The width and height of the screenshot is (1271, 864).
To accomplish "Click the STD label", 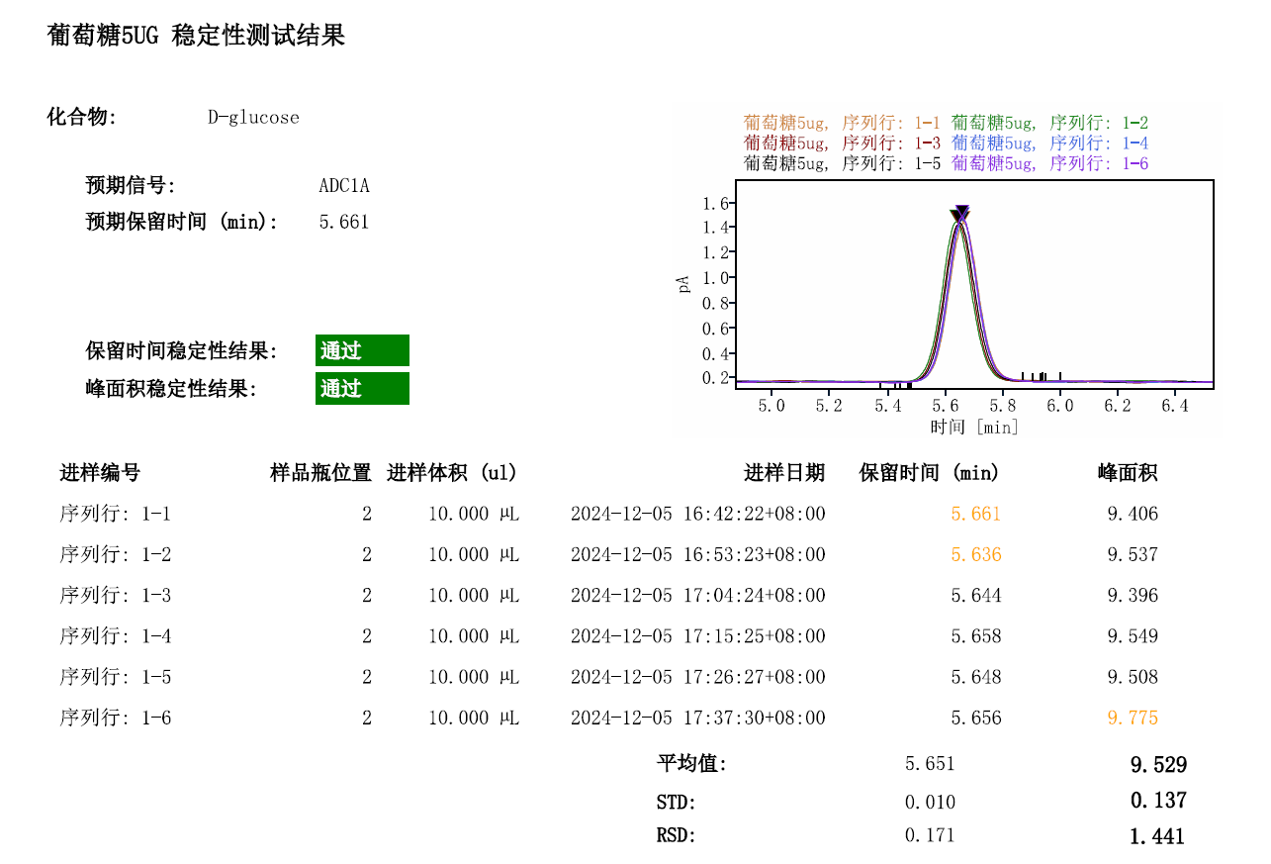I will click(678, 803).
